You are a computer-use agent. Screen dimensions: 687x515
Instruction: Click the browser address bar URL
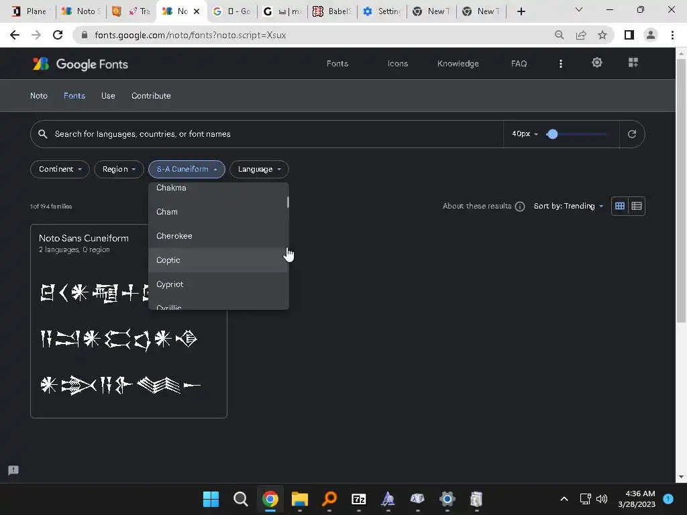point(190,35)
